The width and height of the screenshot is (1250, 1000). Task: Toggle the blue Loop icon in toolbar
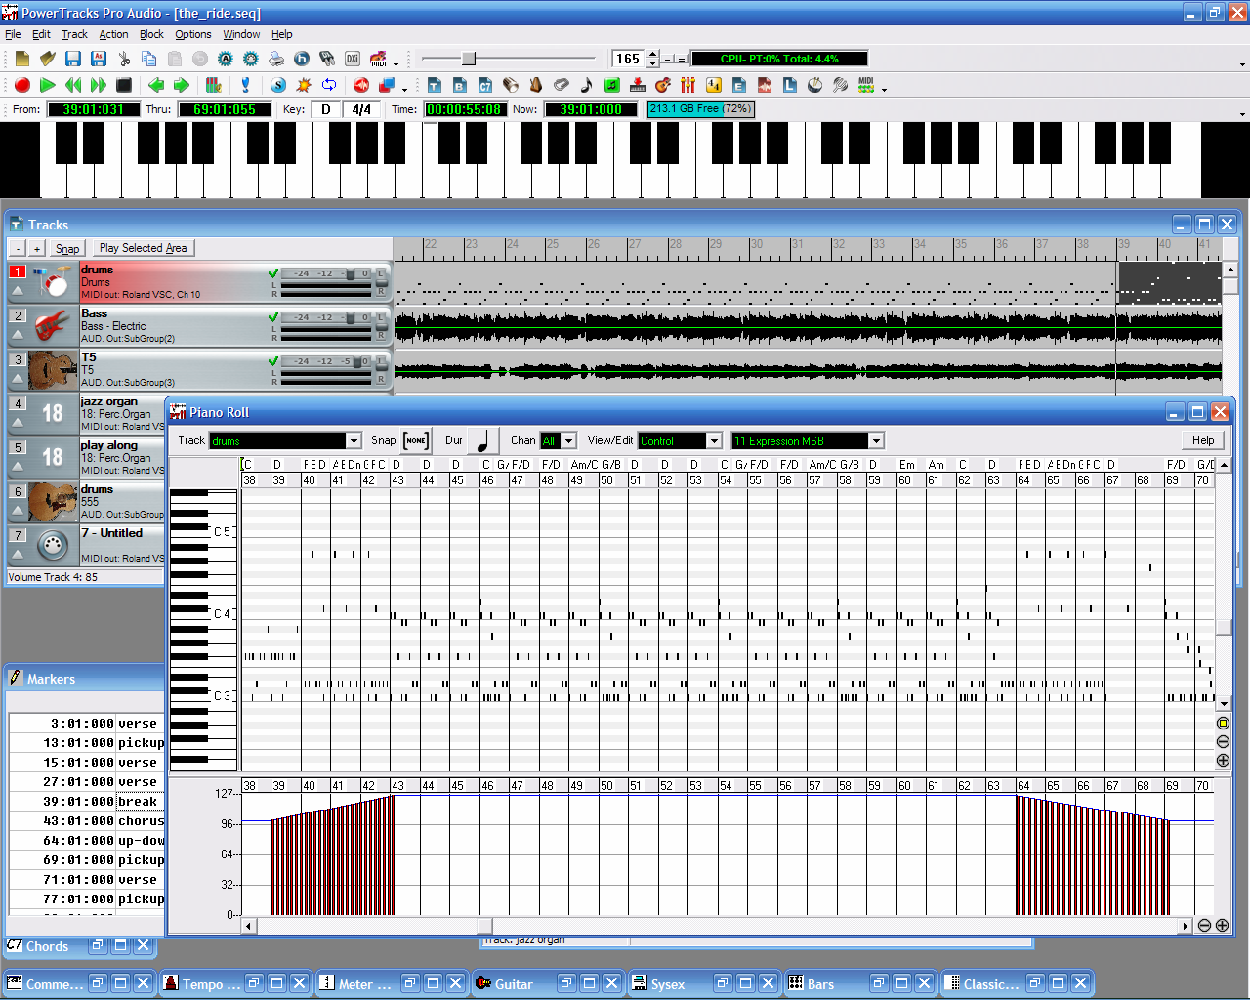(x=329, y=85)
